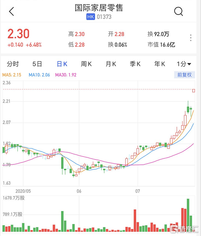Viewport: 201px width, 236px height.
Task: Select the latest candlestick near 2.30
Action: pos(194,90)
